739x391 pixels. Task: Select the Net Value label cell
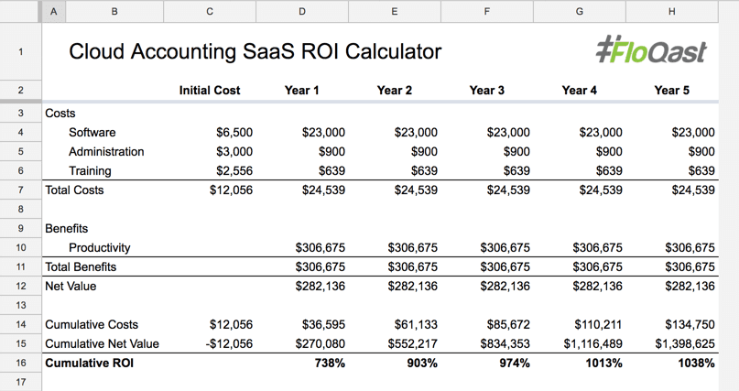pos(71,286)
